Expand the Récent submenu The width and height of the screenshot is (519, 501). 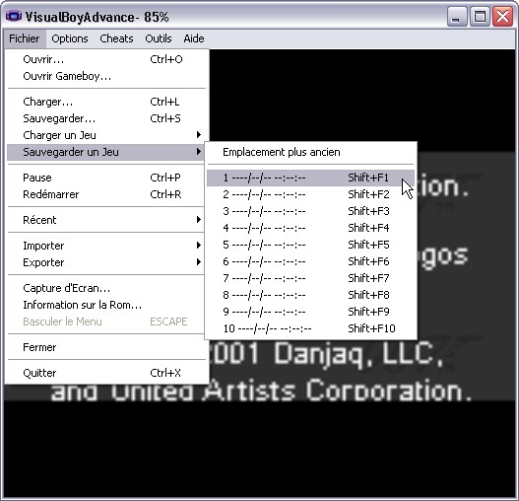pyautogui.click(x=106, y=220)
